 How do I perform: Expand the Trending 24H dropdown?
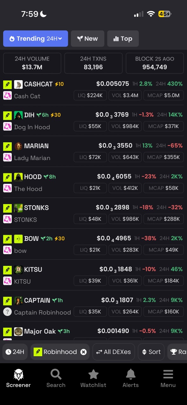tap(36, 39)
